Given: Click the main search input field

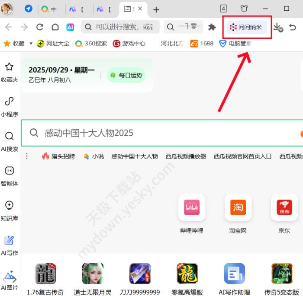Looking at the screenshot, I should (164, 133).
